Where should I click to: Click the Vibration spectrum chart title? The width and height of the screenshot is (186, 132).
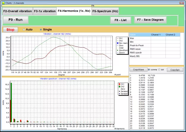pos(58,79)
